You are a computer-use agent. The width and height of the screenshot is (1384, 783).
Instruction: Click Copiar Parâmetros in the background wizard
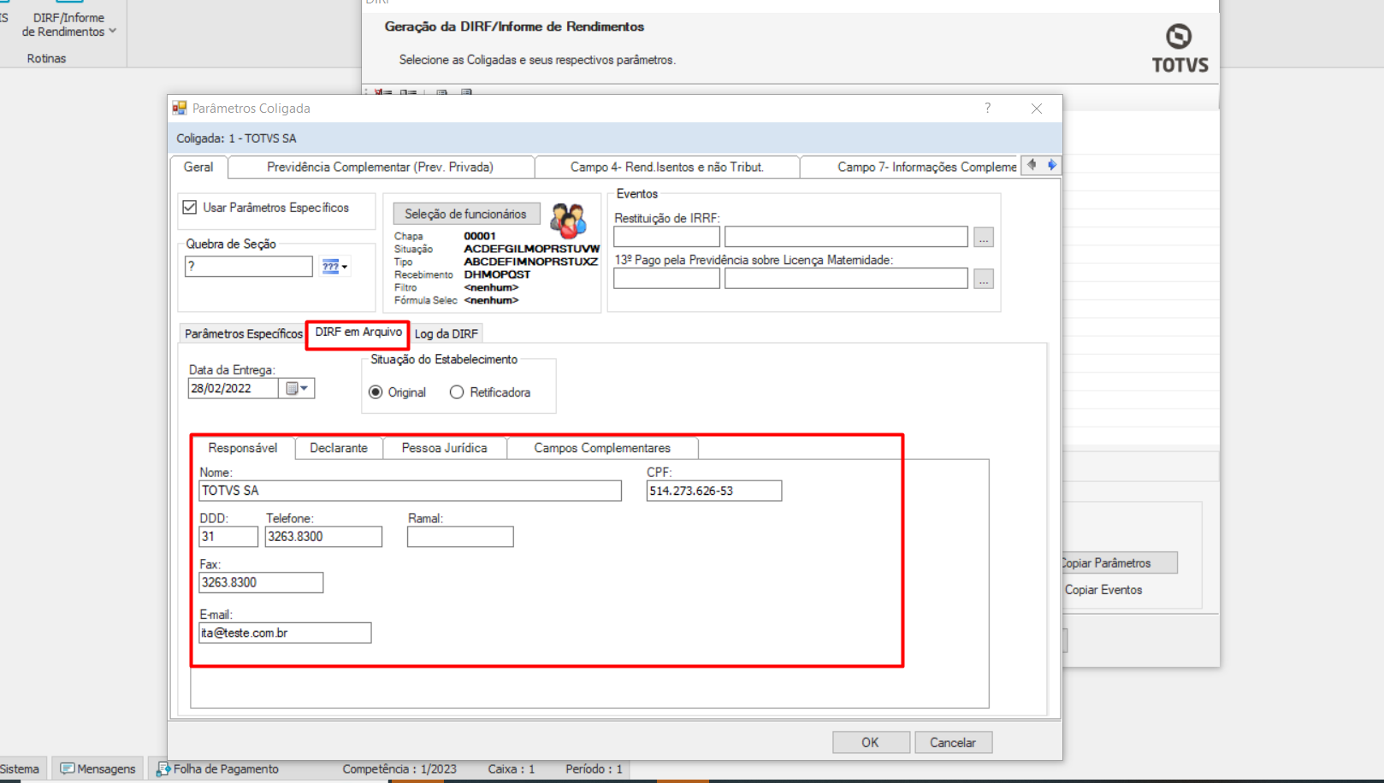(x=1119, y=562)
